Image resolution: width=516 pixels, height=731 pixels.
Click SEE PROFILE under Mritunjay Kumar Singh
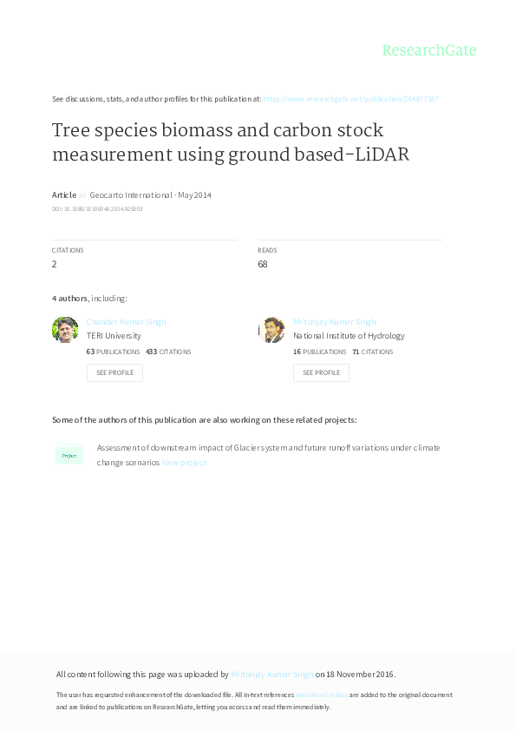[322, 372]
